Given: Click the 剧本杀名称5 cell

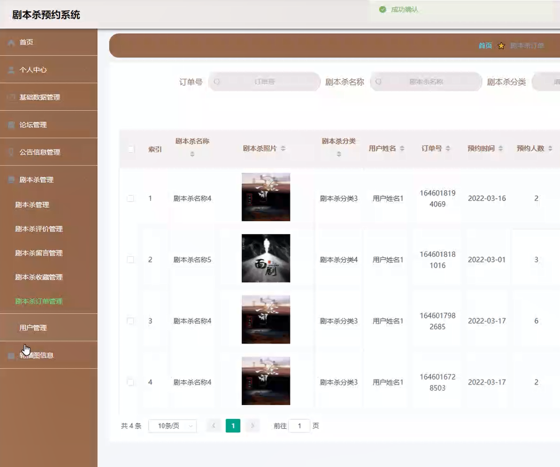Looking at the screenshot, I should (193, 260).
